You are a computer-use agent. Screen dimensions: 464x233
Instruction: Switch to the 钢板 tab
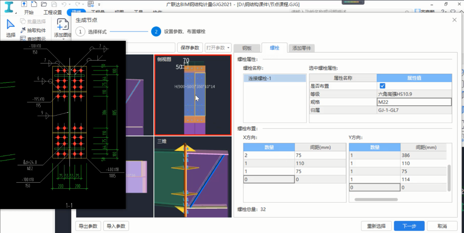(x=247, y=48)
